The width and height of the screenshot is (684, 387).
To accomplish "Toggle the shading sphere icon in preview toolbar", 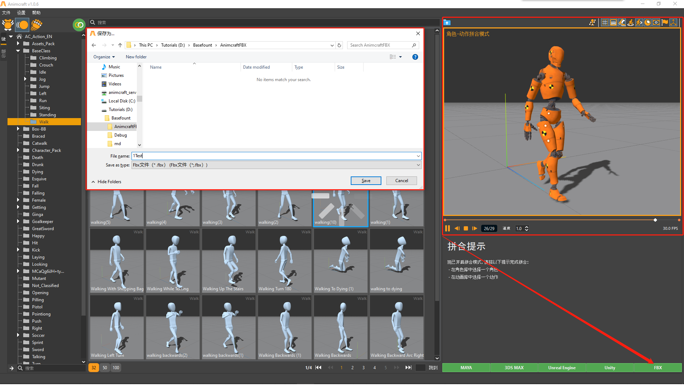I will click(648, 22).
